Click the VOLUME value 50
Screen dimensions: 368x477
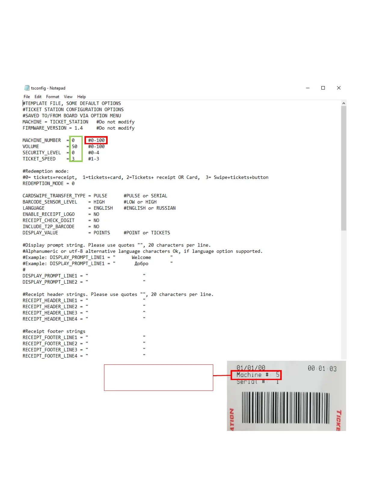pyautogui.click(x=75, y=147)
